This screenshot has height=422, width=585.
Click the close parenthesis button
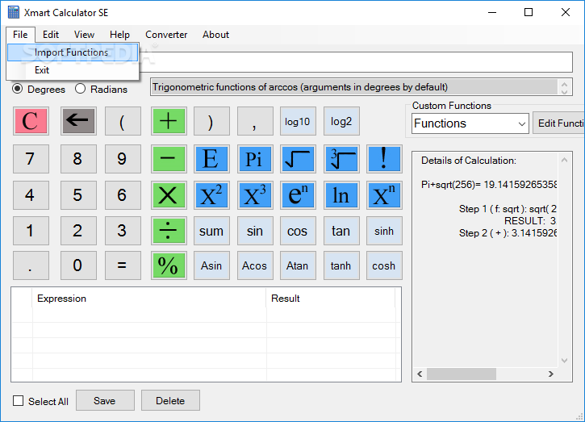click(211, 121)
